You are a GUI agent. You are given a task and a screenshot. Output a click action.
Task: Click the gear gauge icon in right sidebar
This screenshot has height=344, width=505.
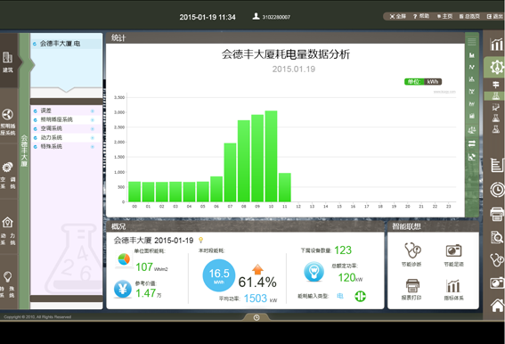pos(496,67)
